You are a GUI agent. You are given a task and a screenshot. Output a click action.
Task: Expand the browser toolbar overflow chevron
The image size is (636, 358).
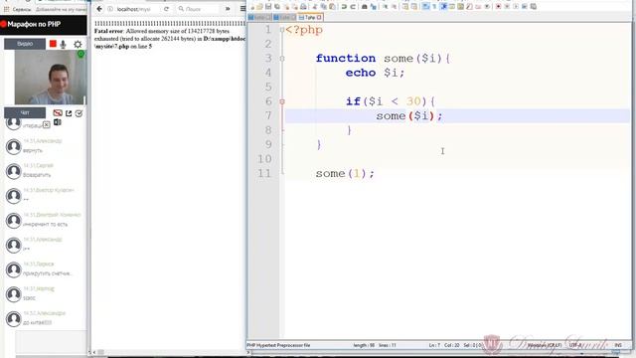(x=228, y=9)
